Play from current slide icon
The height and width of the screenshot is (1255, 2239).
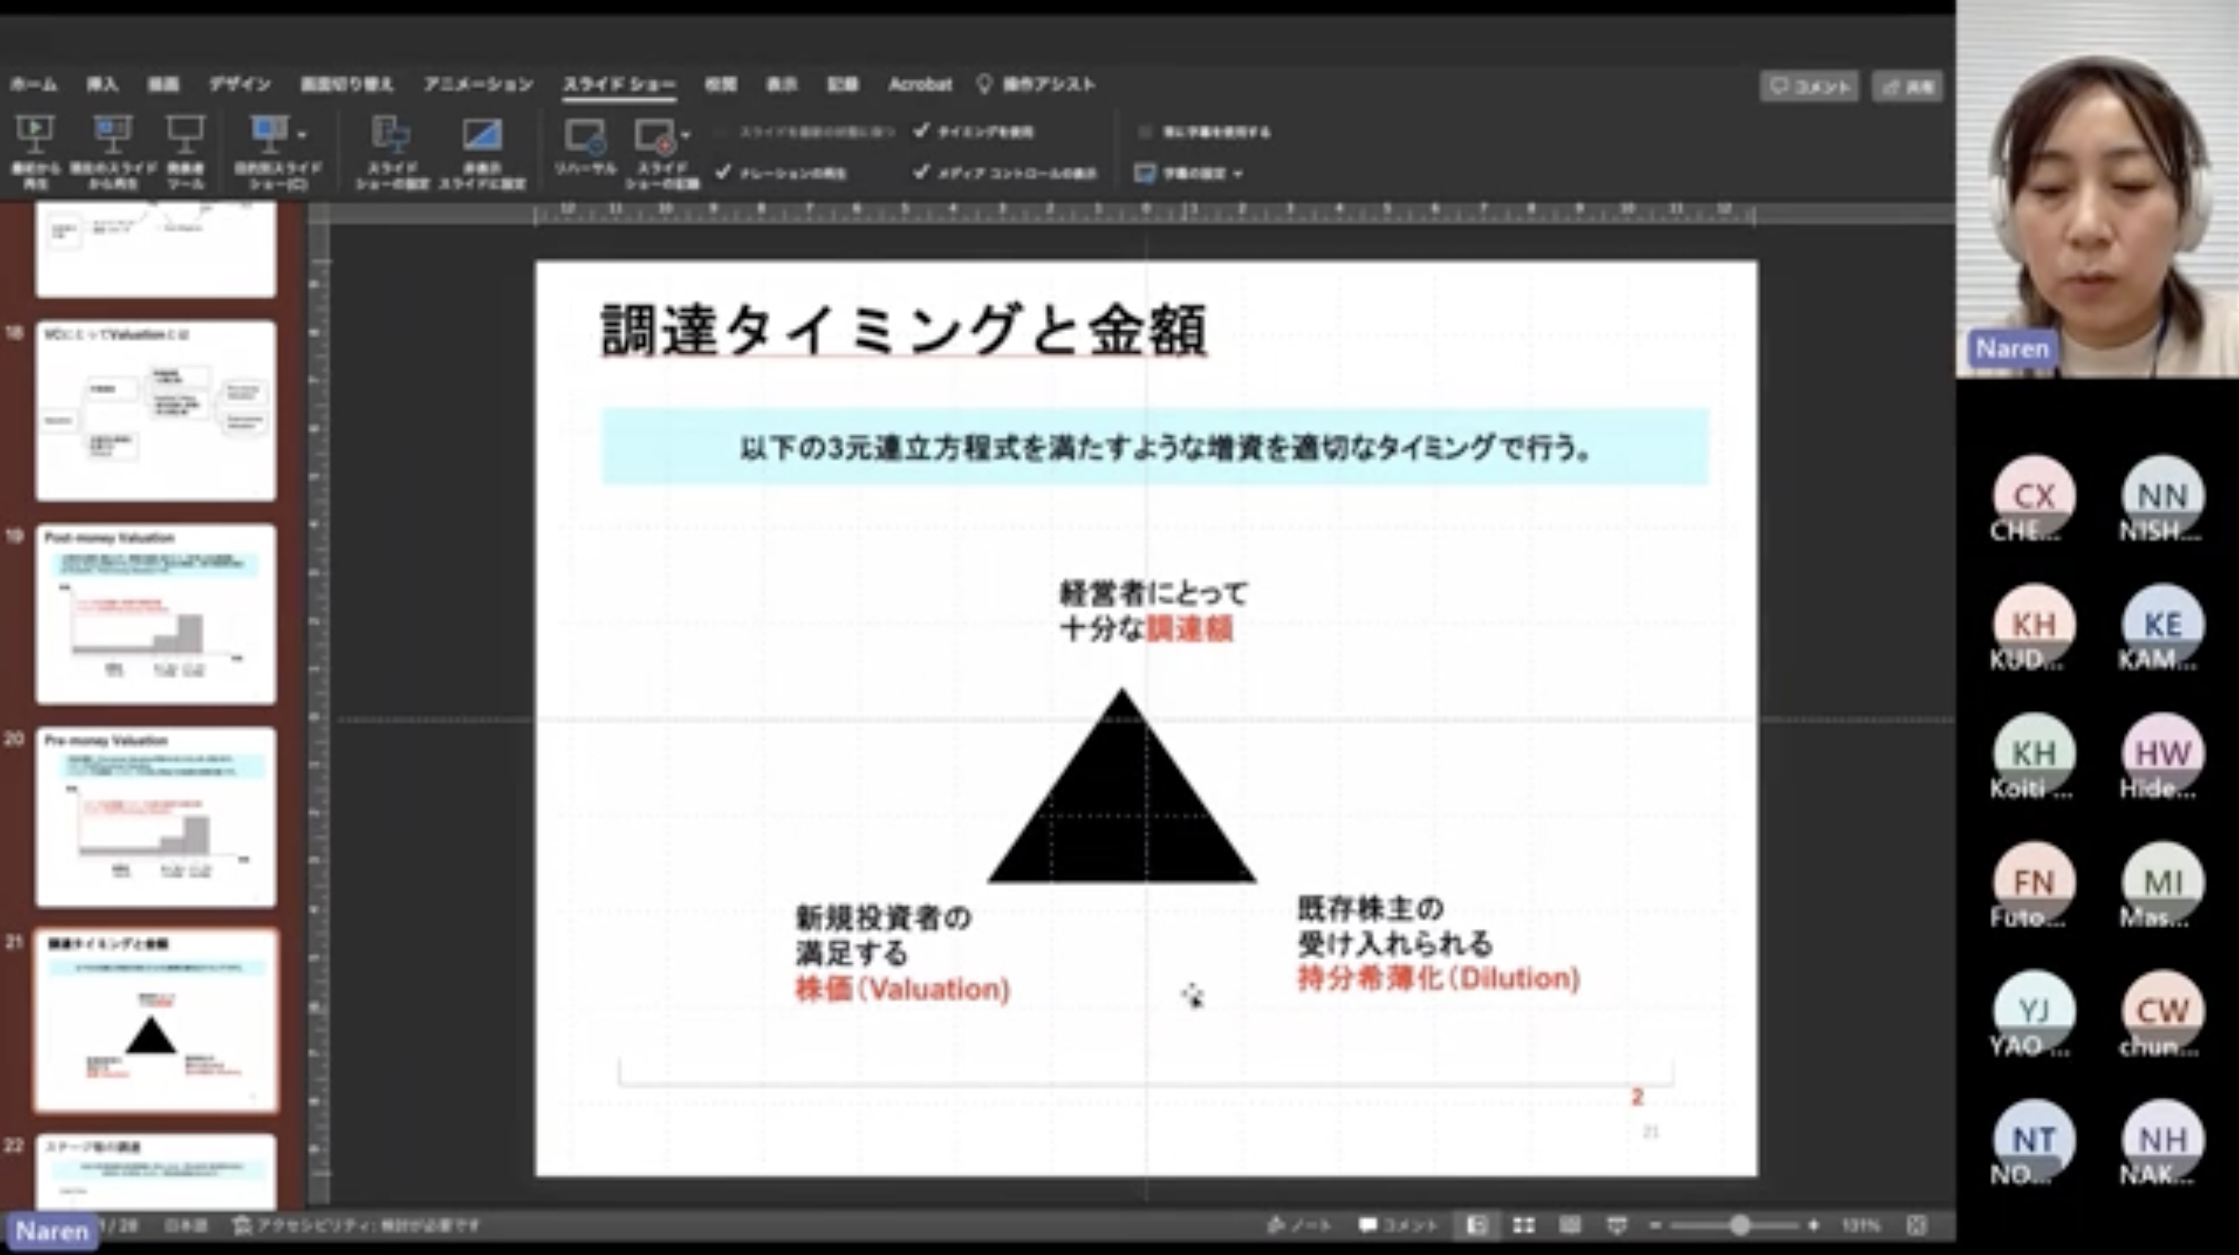(112, 134)
